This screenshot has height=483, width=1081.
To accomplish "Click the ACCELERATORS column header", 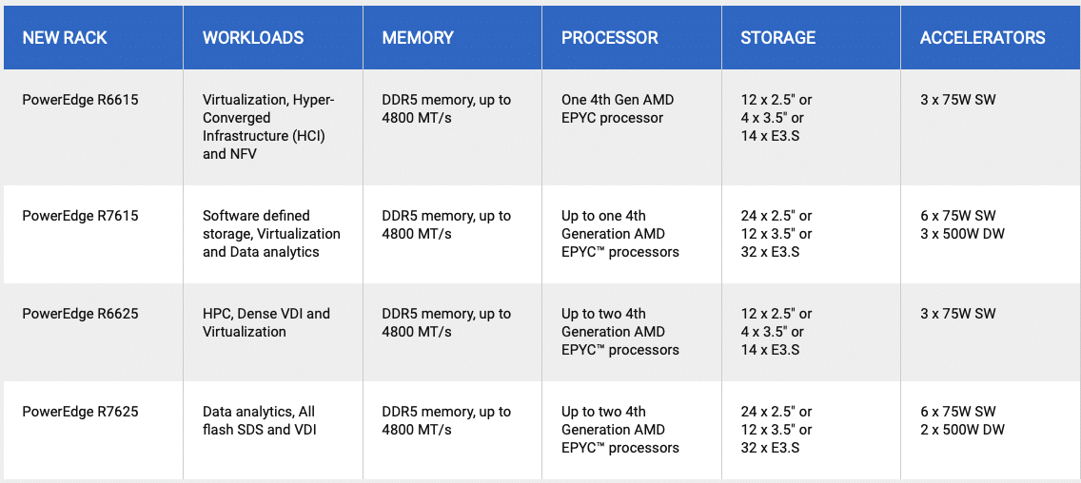I will (x=982, y=38).
